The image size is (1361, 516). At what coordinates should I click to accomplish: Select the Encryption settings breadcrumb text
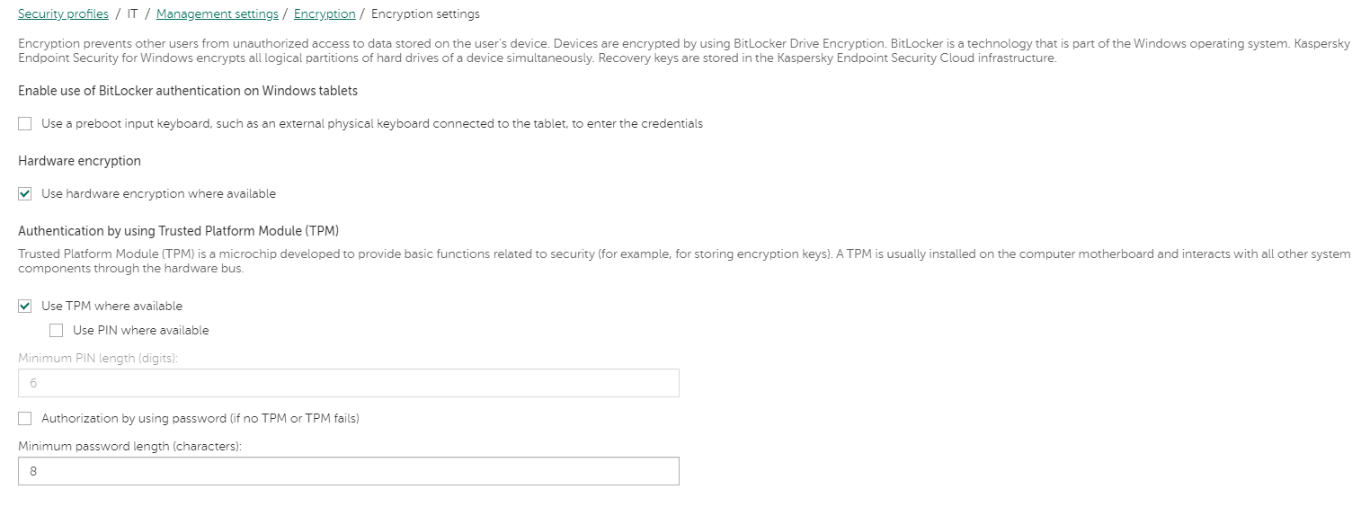coord(425,14)
